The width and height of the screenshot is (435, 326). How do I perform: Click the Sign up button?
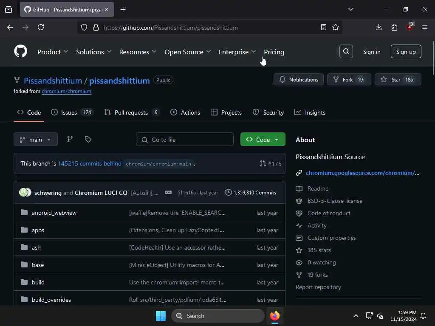406,51
